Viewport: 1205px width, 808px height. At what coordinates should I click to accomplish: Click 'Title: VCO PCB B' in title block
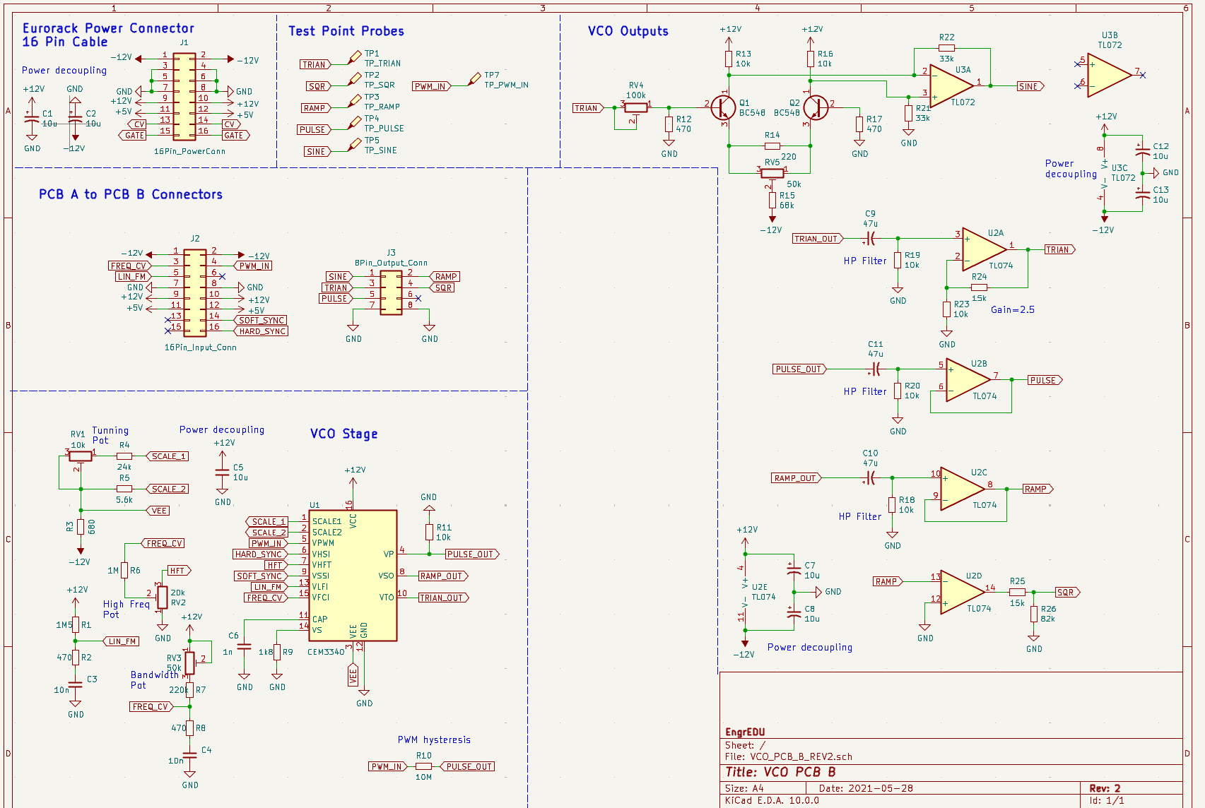[x=780, y=772]
